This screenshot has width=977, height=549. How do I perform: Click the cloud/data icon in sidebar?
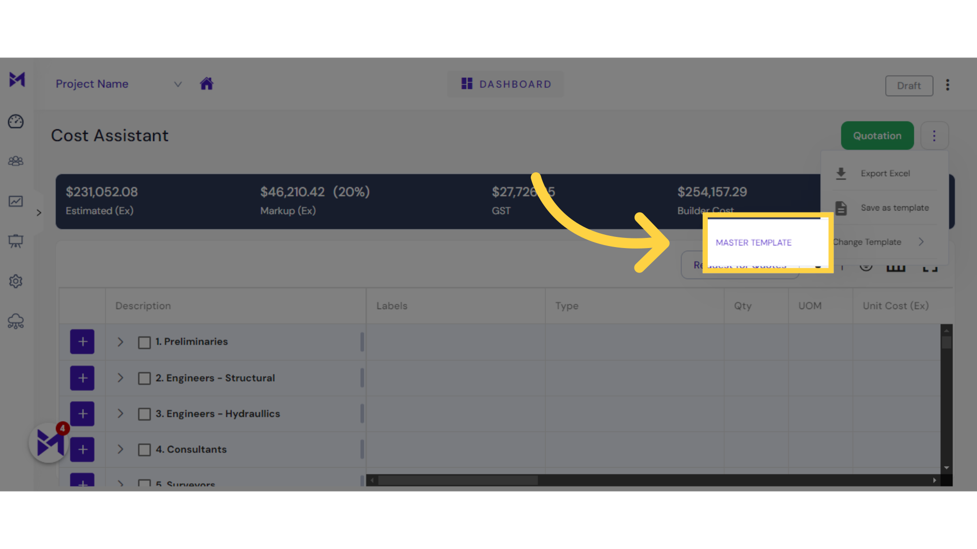pos(16,321)
